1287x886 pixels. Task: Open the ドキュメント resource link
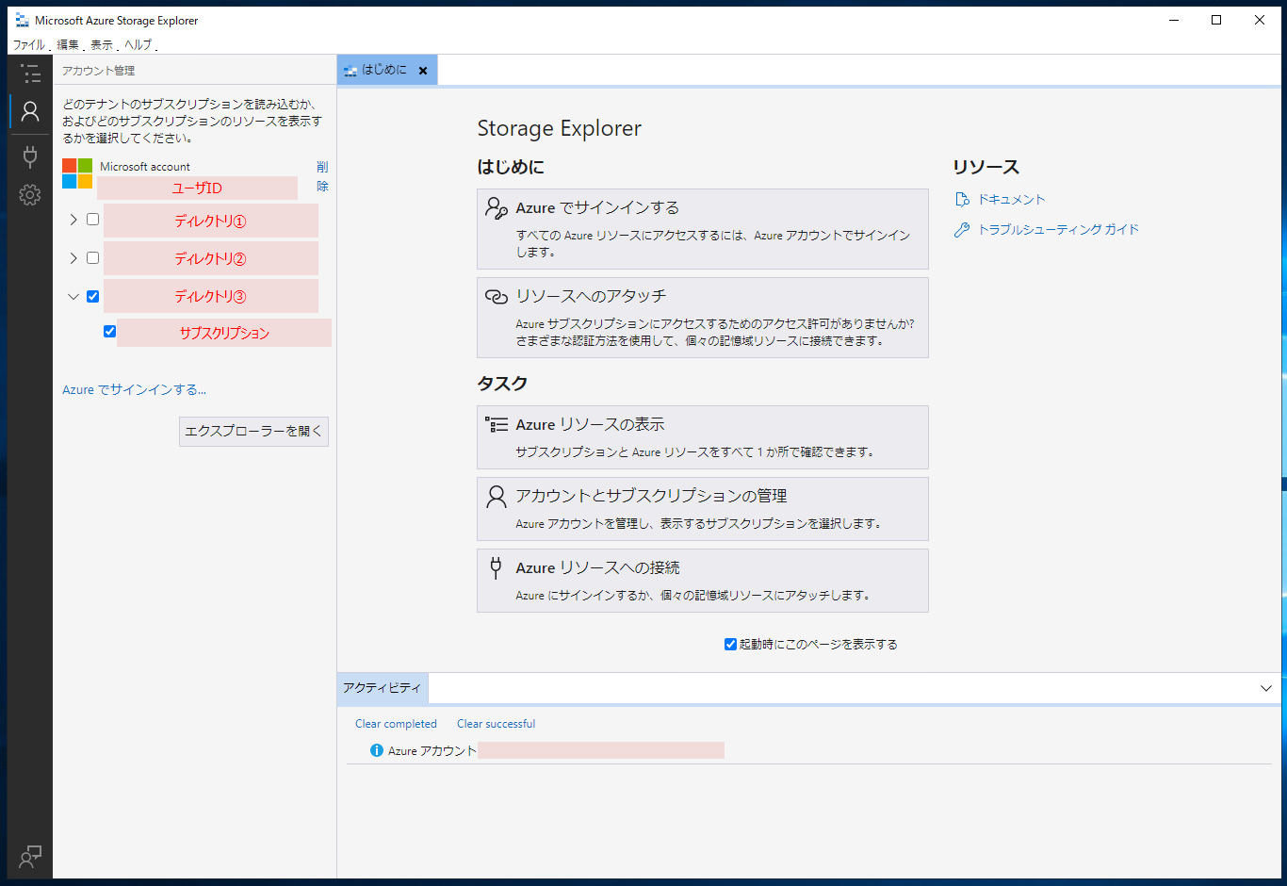coord(1011,199)
